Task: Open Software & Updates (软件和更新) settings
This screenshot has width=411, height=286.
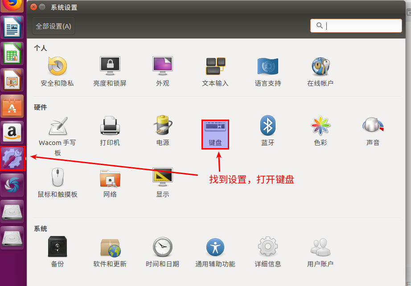Action: click(x=110, y=252)
